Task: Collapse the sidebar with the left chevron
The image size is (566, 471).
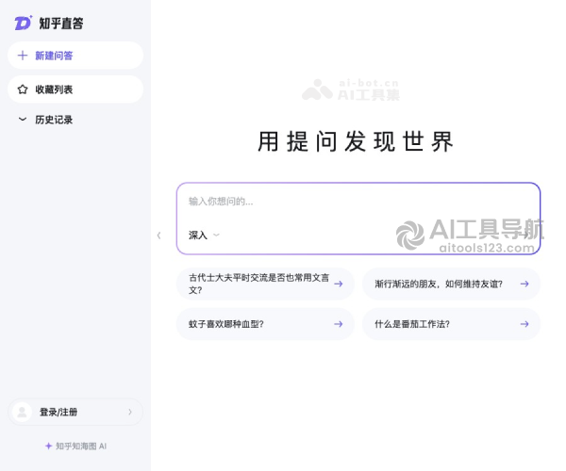Action: click(158, 235)
